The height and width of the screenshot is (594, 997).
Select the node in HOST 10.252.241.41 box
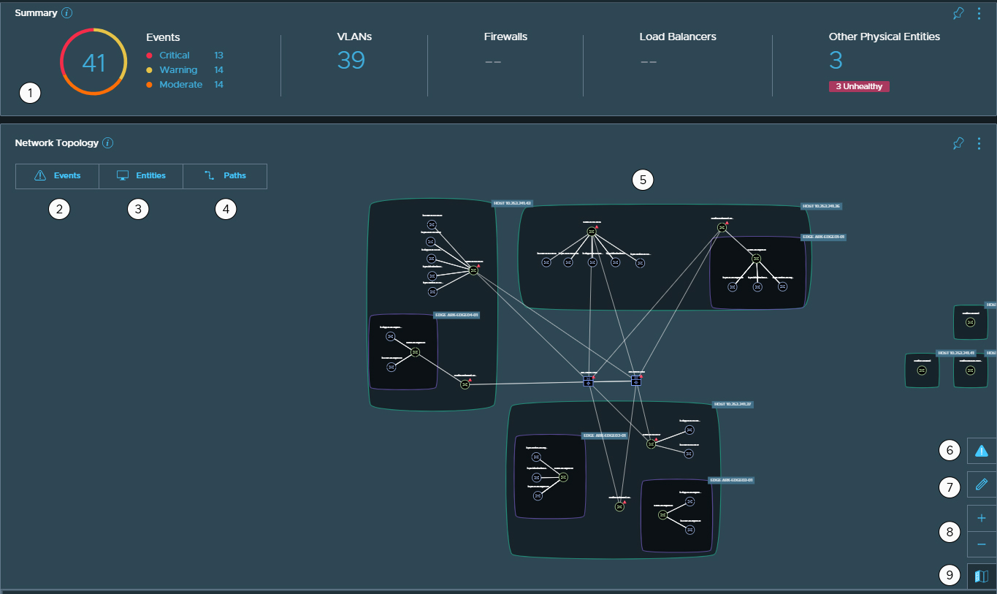pyautogui.click(x=922, y=371)
